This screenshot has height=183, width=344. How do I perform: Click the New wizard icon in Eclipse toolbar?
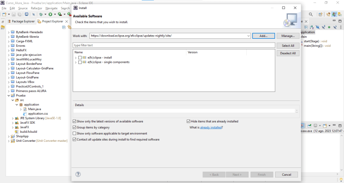pyautogui.click(x=4, y=15)
